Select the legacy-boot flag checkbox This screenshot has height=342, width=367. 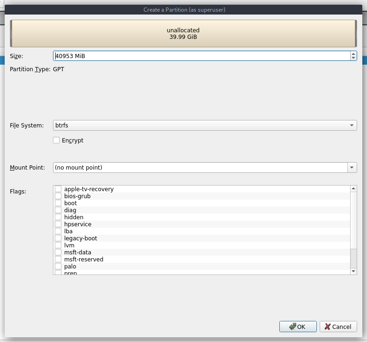point(58,238)
